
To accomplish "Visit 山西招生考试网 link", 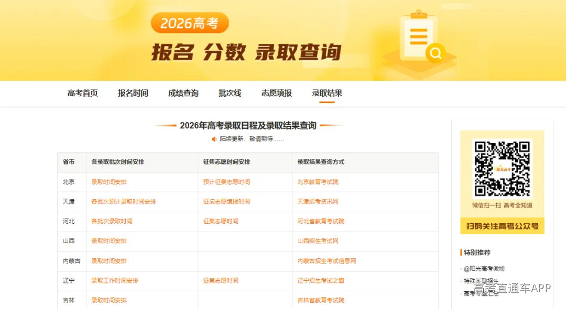I will point(318,241).
